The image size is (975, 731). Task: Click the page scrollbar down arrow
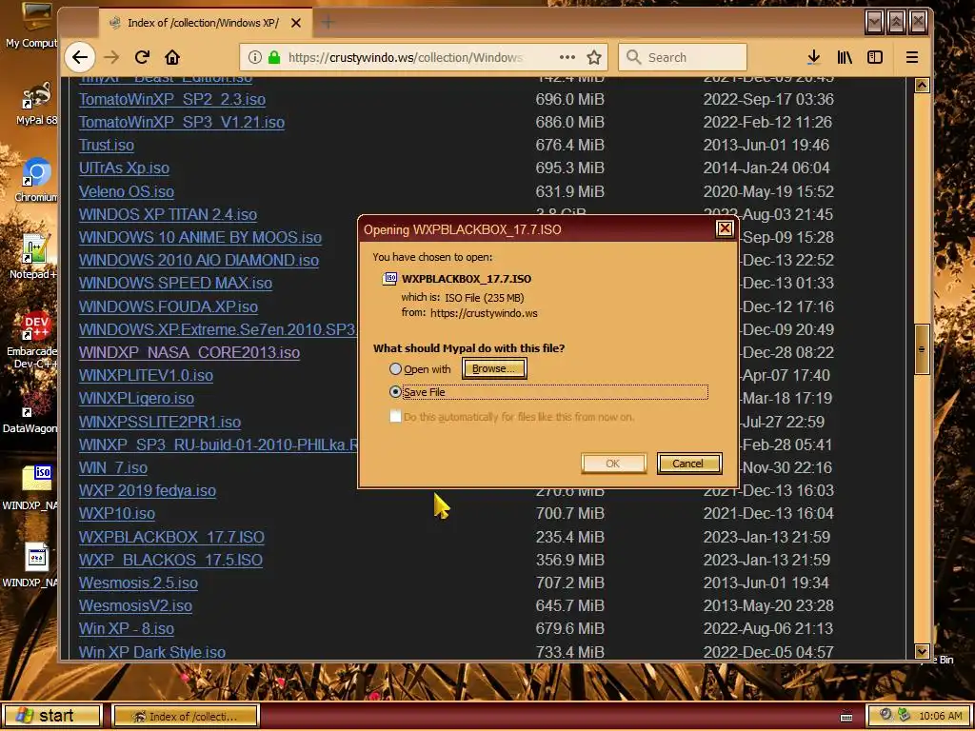[x=922, y=651]
